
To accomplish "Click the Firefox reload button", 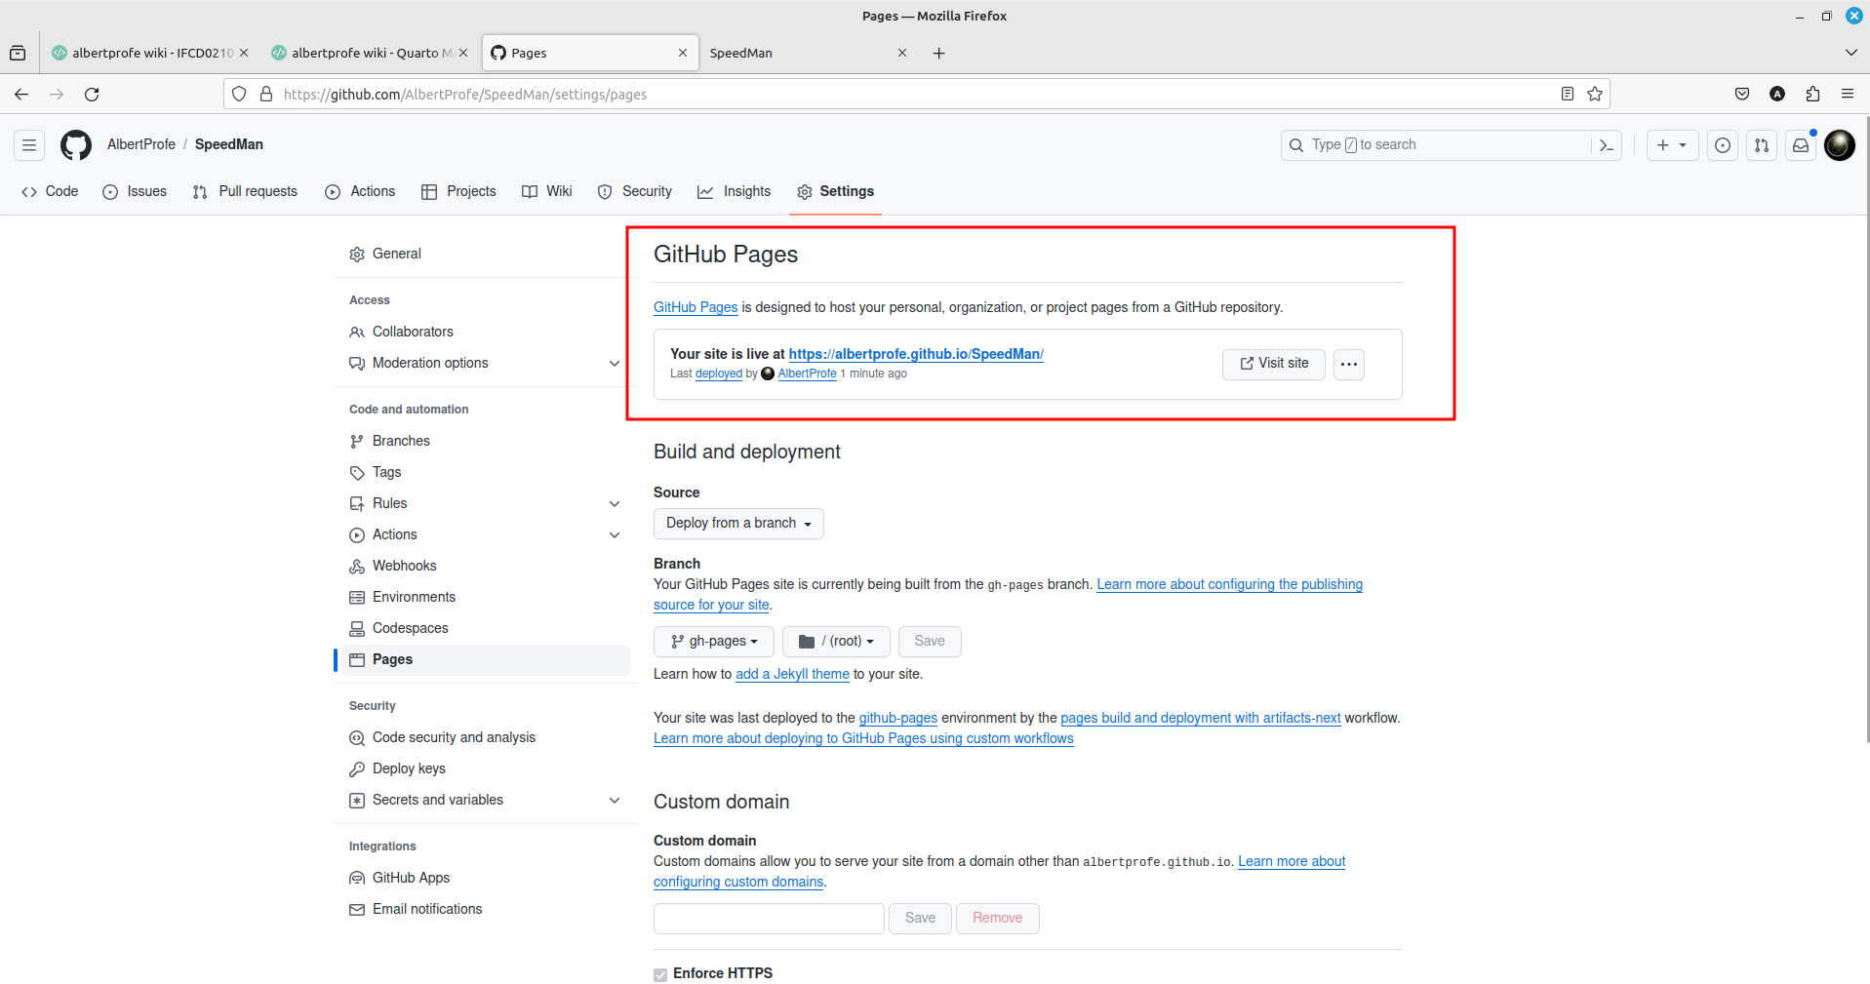I will tap(92, 95).
